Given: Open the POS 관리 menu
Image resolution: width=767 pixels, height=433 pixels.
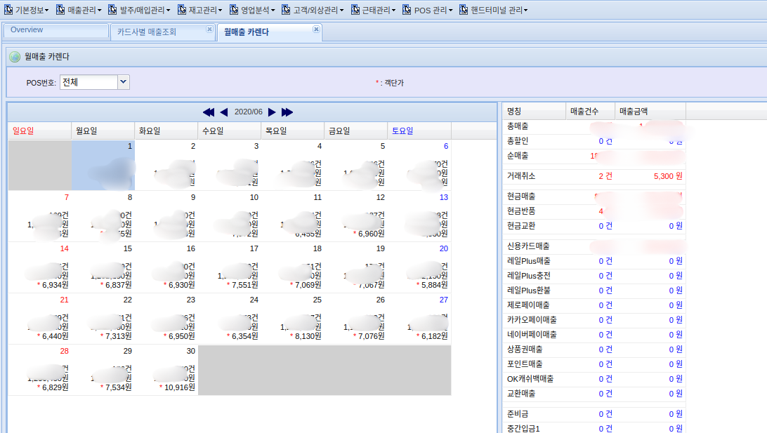Looking at the screenshot, I should pos(428,10).
